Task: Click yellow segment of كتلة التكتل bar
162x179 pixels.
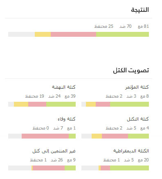Action: [97, 136]
